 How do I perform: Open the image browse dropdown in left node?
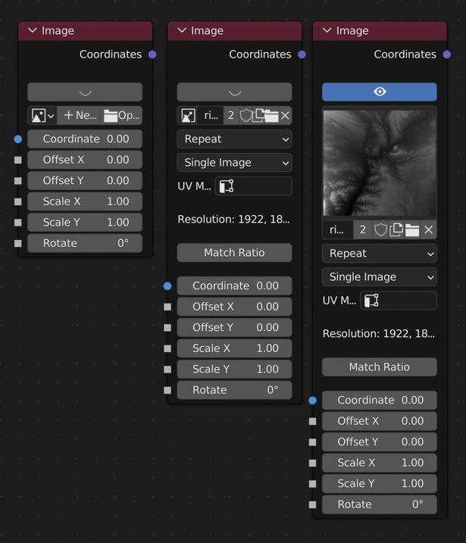pyautogui.click(x=42, y=116)
